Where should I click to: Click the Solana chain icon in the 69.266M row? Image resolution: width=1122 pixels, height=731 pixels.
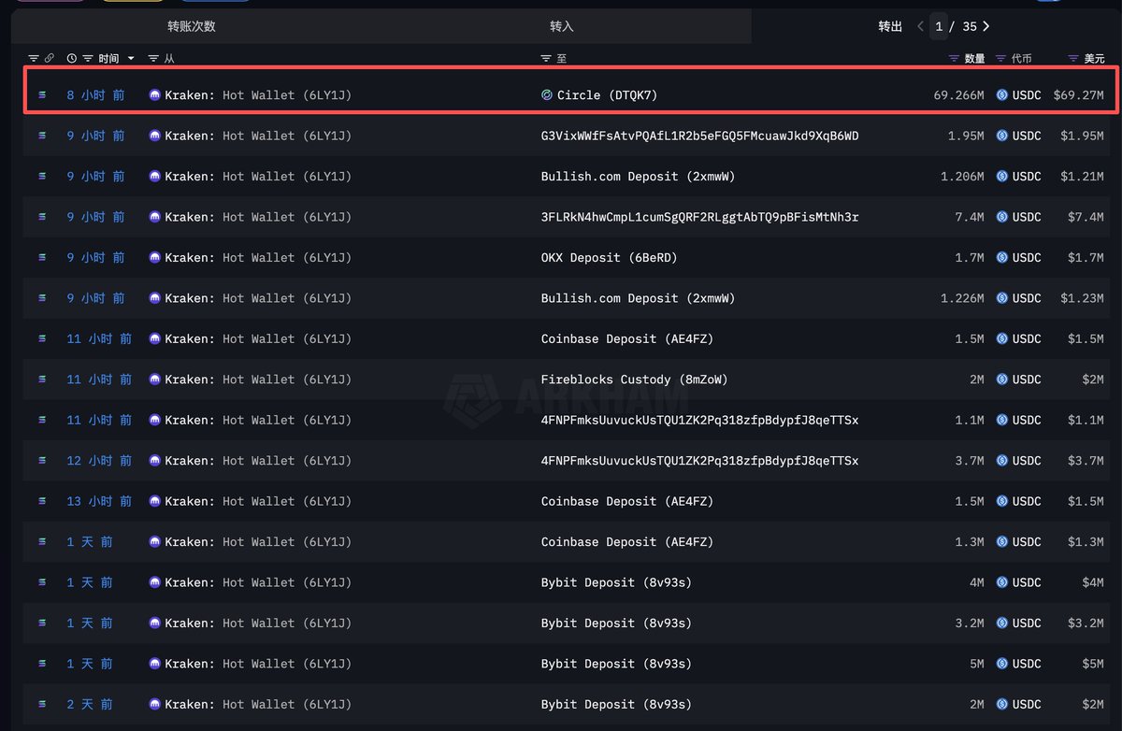coord(42,95)
